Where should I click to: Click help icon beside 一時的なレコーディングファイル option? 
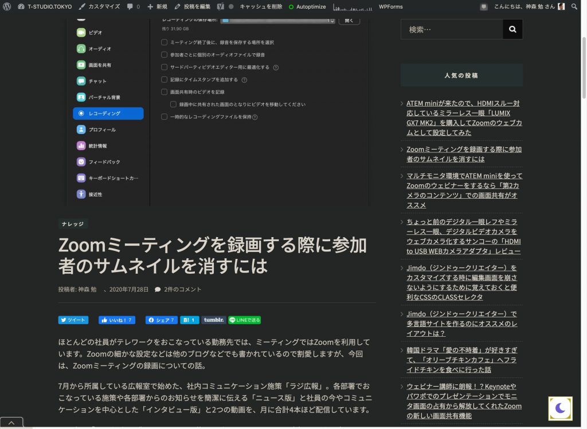click(x=255, y=117)
